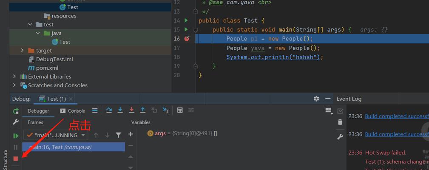Click Frames pane header
This screenshot has height=170, width=429.
tap(35, 122)
